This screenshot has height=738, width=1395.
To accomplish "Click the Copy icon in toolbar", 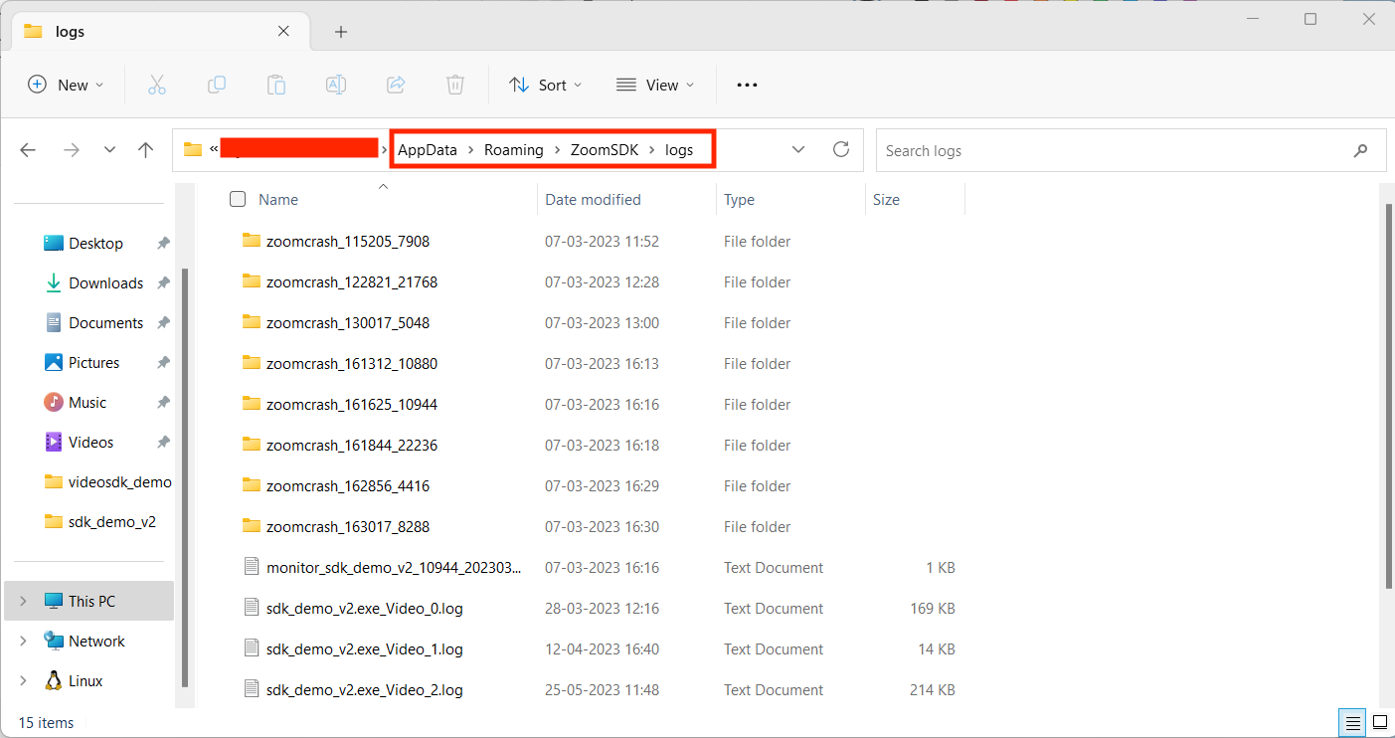I will pyautogui.click(x=217, y=85).
